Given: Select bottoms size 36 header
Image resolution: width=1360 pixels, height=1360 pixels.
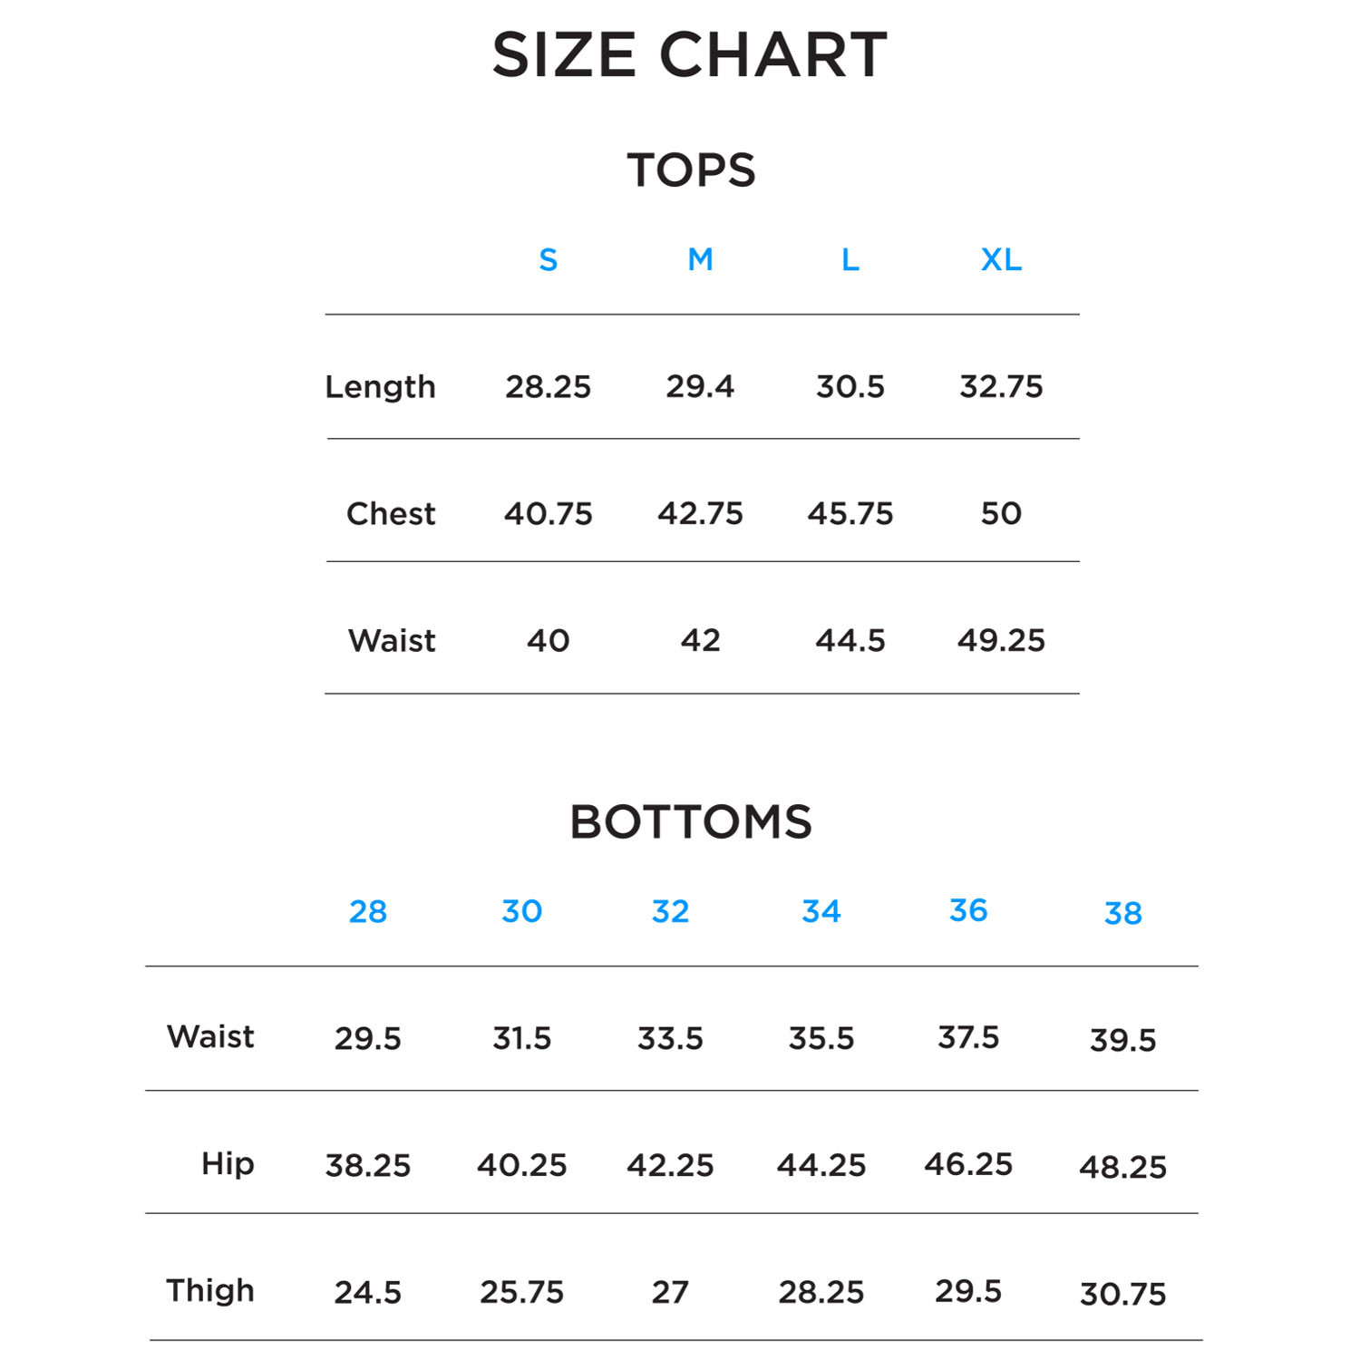Looking at the screenshot, I should 968,910.
